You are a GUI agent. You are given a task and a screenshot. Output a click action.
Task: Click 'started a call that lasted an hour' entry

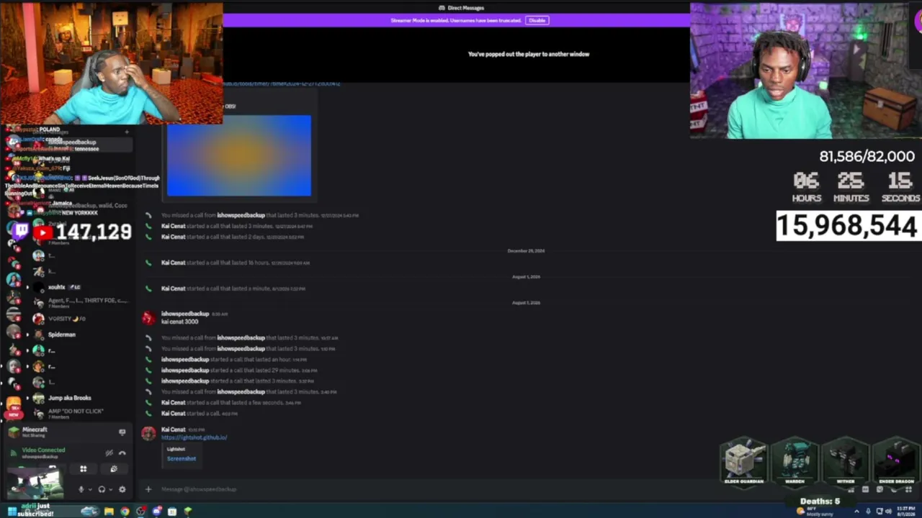tap(233, 360)
